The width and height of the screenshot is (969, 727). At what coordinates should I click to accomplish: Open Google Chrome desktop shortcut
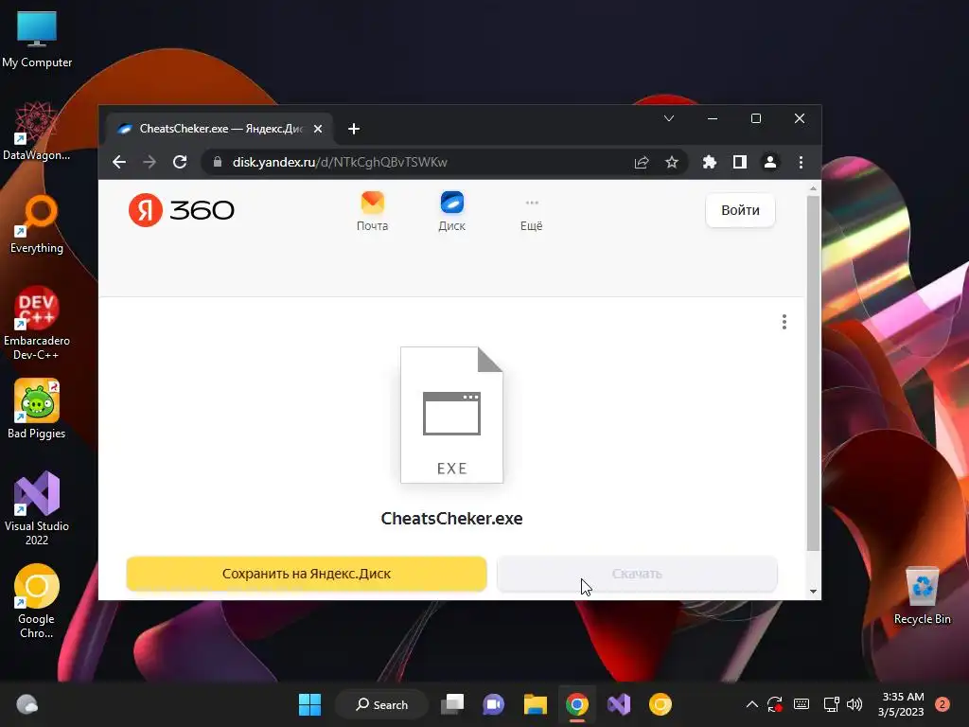(37, 601)
